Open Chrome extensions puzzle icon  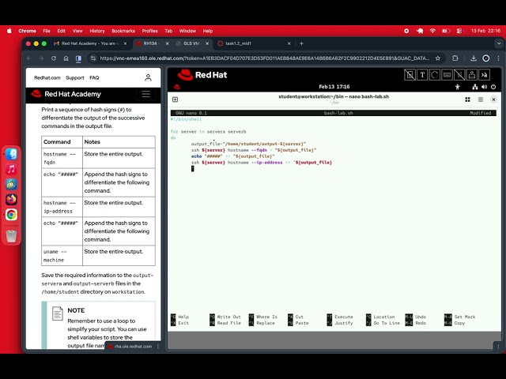(x=455, y=58)
